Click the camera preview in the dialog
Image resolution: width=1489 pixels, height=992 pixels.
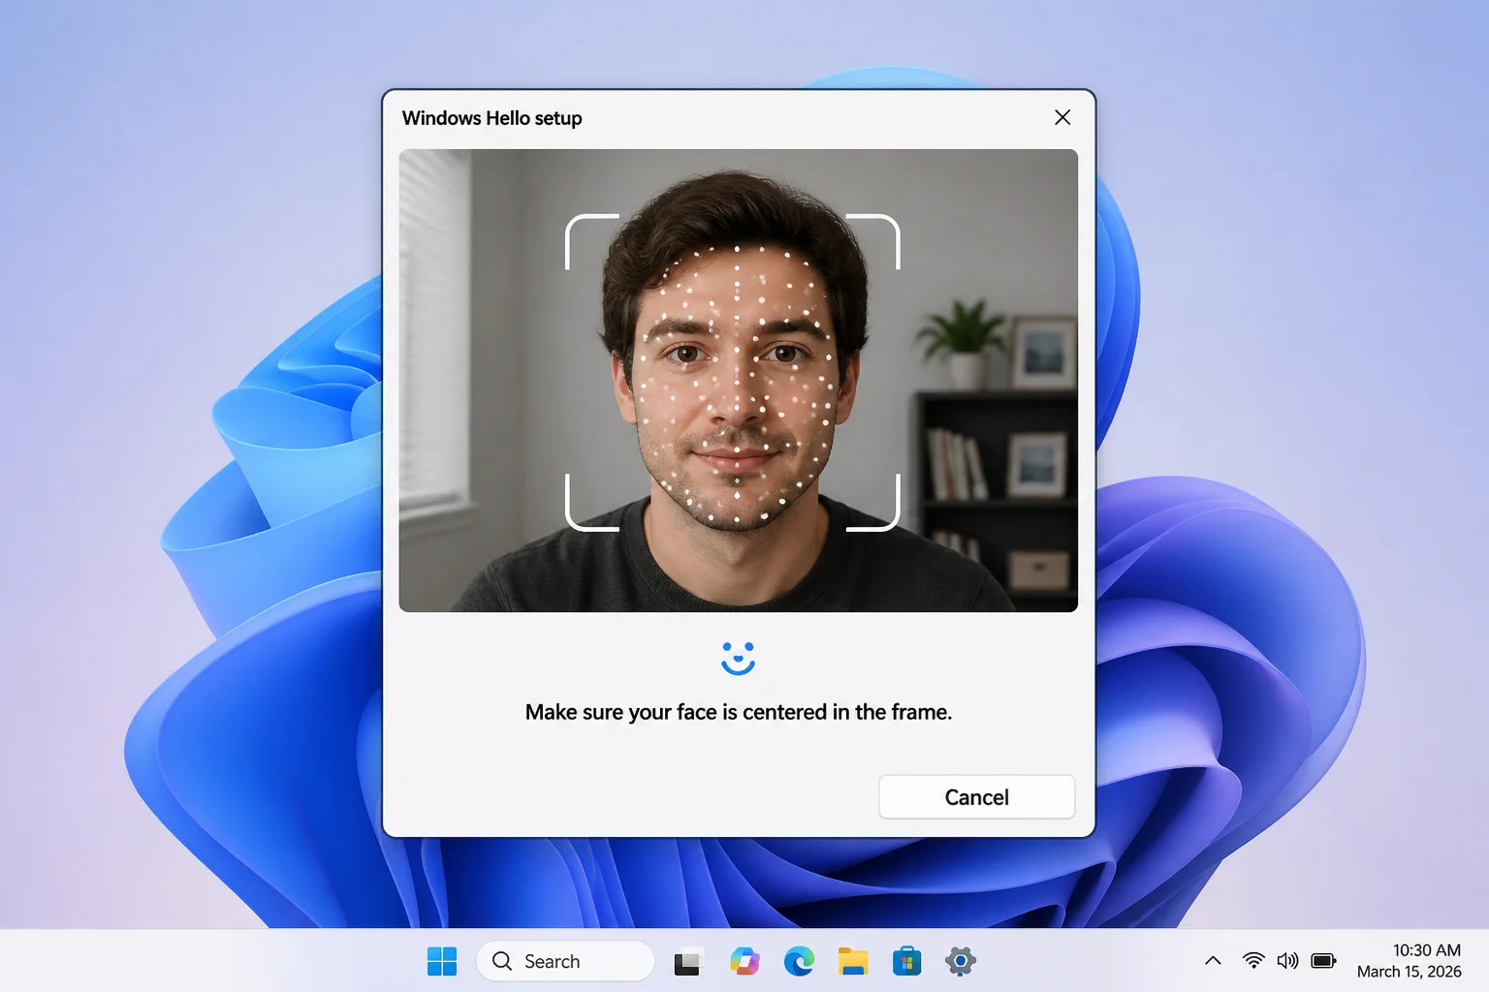tap(738, 380)
